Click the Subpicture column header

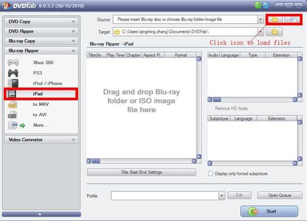pos(219,119)
